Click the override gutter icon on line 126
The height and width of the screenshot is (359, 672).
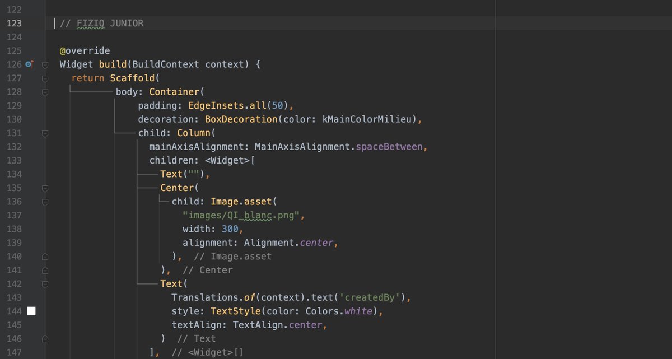(30, 64)
